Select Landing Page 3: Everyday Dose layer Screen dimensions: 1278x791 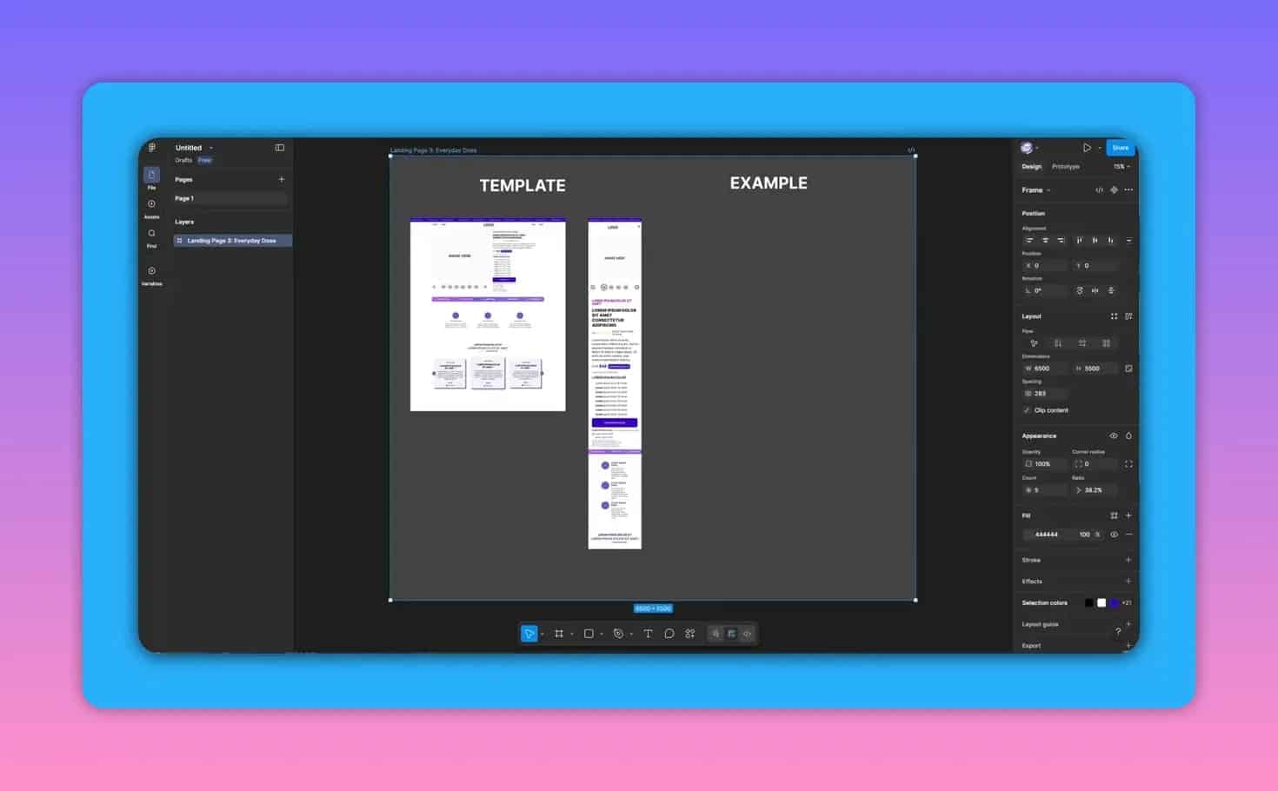tap(232, 241)
